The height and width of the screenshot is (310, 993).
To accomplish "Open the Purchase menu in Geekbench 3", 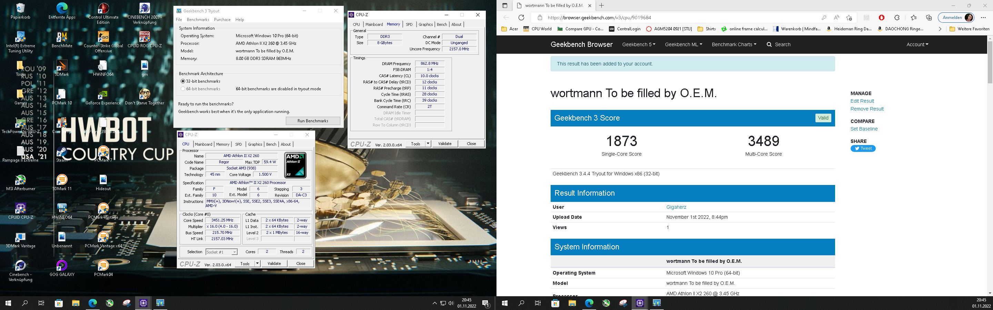I will [x=222, y=20].
